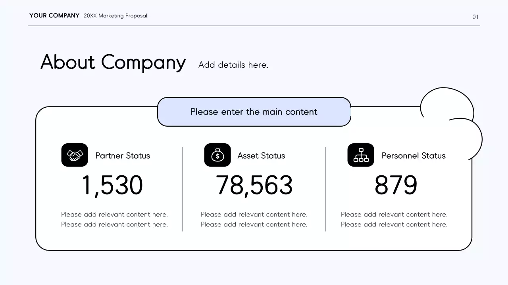Image resolution: width=508 pixels, height=285 pixels.
Task: Click the 'Please enter the main content' box
Action: coord(254,112)
